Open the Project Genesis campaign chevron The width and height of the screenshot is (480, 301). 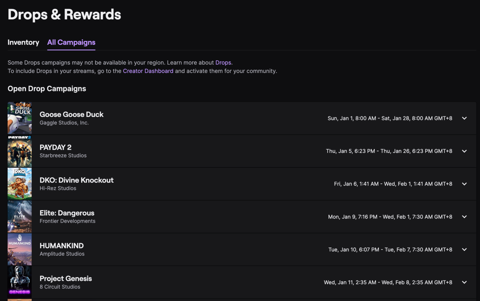point(464,282)
